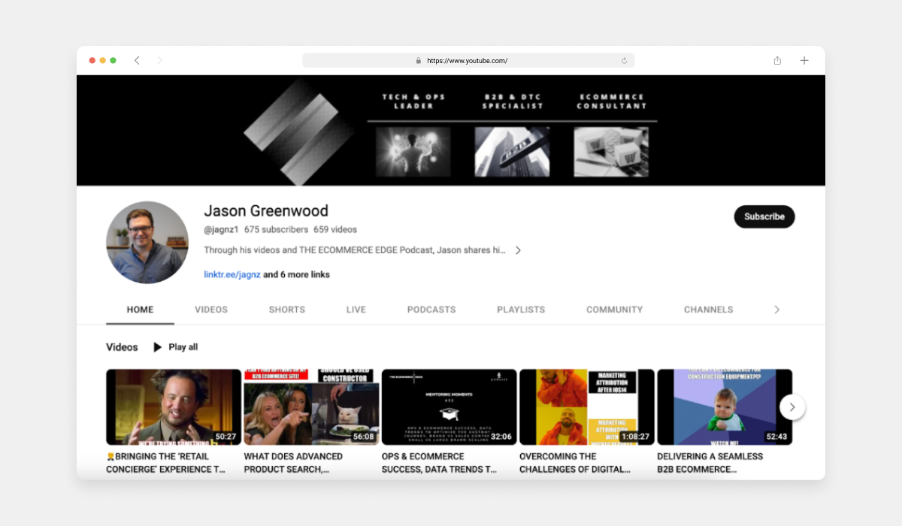Click the '675 subscribers' text
This screenshot has height=526, width=902.
(x=276, y=229)
